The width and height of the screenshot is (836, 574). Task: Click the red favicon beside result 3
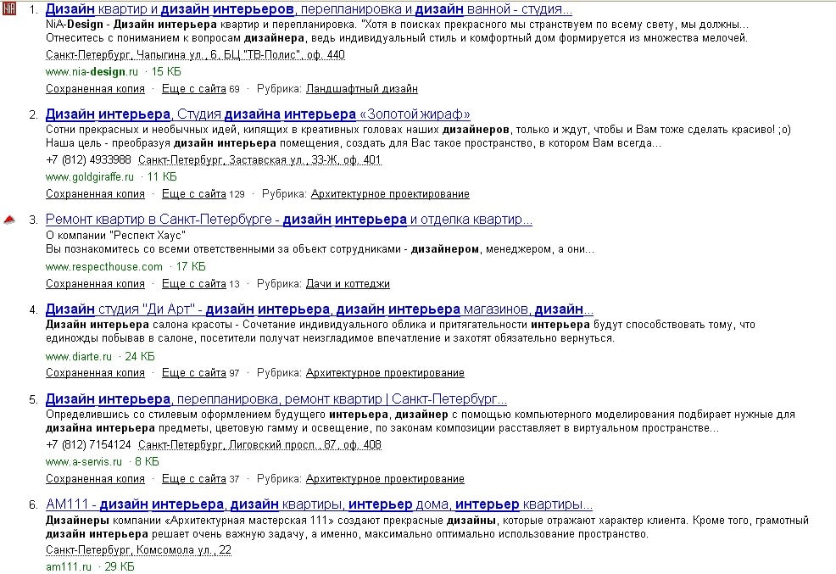click(x=9, y=220)
